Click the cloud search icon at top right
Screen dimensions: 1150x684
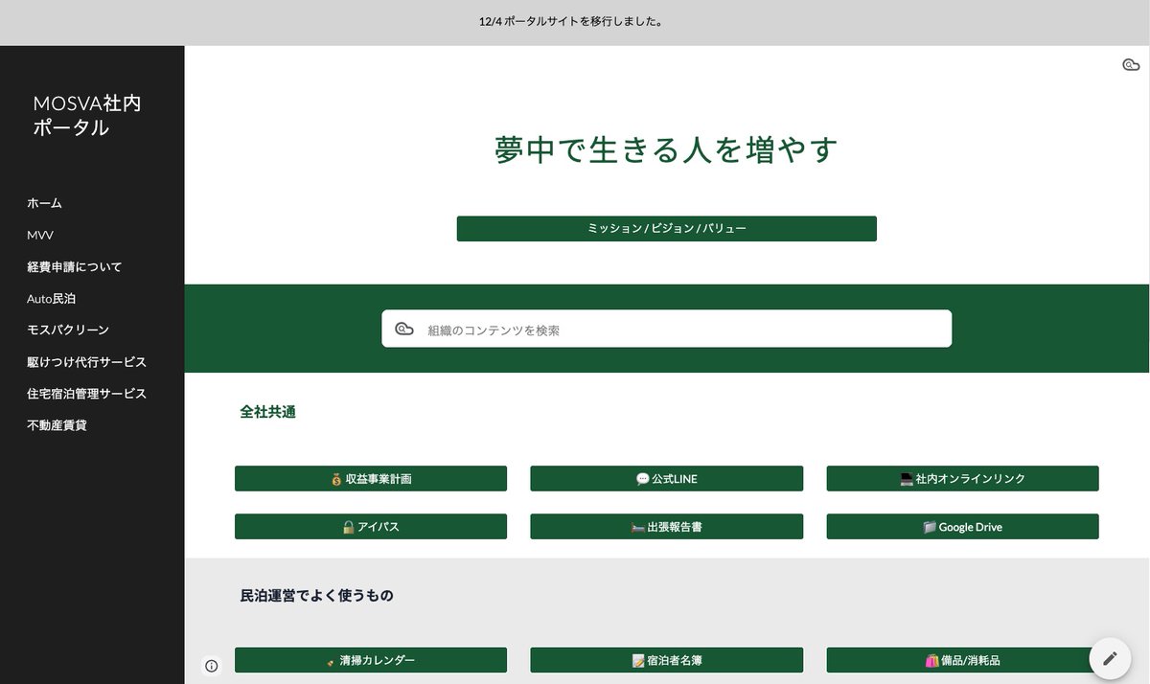pyautogui.click(x=1131, y=65)
